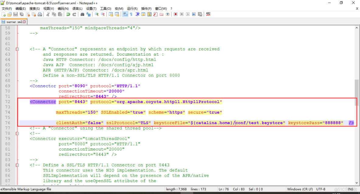The width and height of the screenshot is (360, 194).
Task: Fold the node at line 56
Action: [x=17, y=28]
